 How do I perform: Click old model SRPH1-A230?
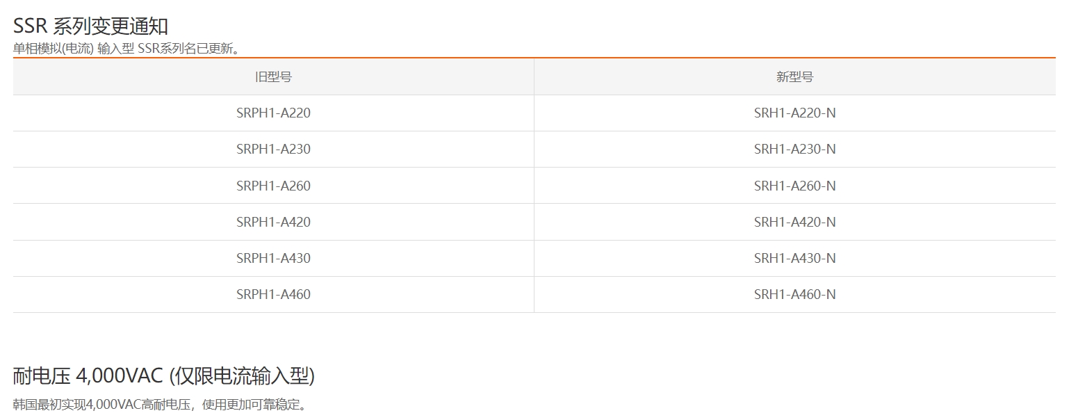click(273, 149)
